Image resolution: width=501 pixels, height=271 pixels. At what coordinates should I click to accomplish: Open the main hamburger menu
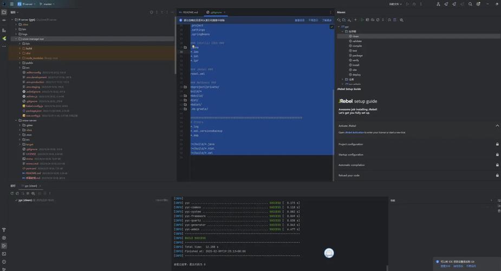[12, 4]
